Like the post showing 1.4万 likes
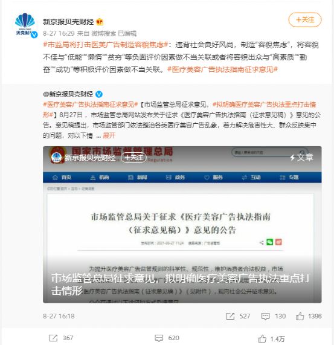The image size is (334, 345). coord(262,338)
